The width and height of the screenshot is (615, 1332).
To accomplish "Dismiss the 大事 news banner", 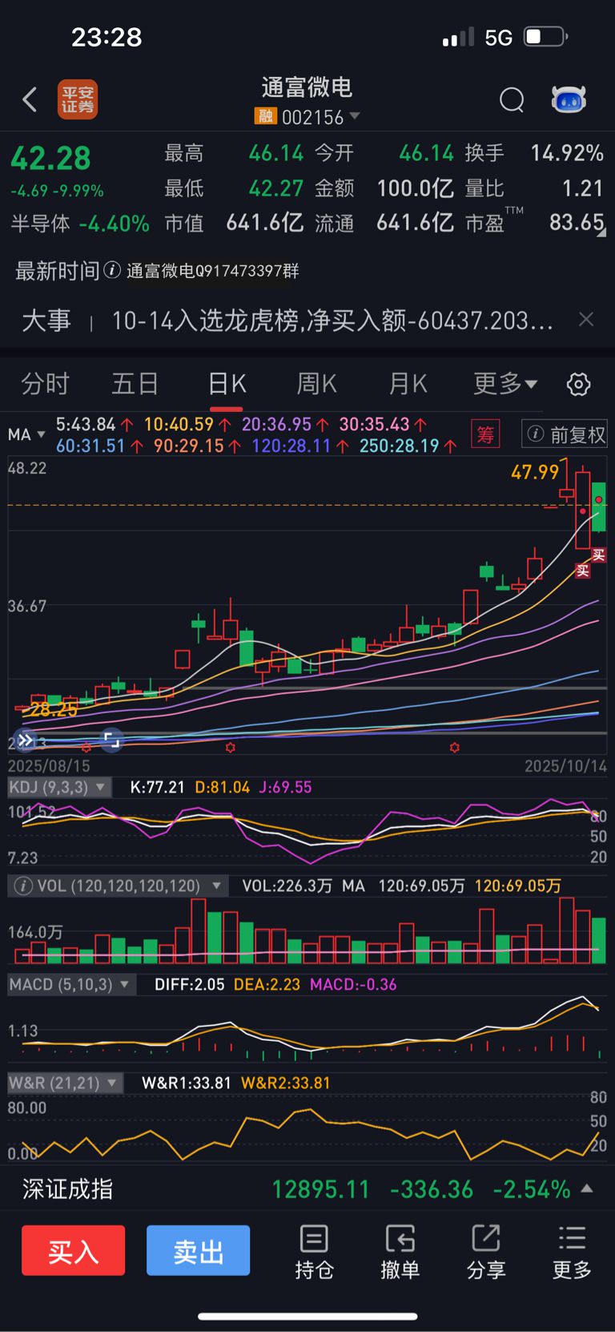I will click(x=586, y=320).
